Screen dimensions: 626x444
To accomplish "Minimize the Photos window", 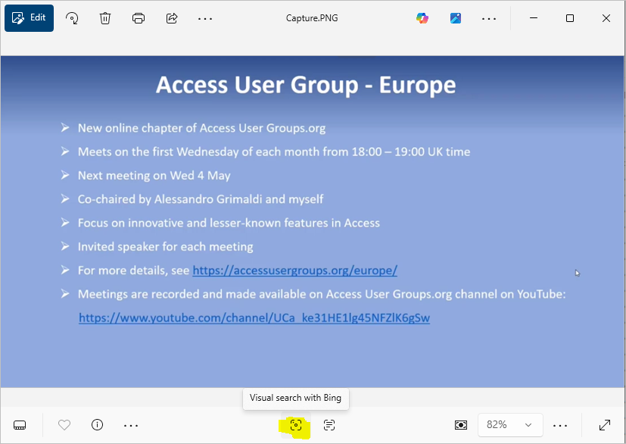I will [534, 18].
